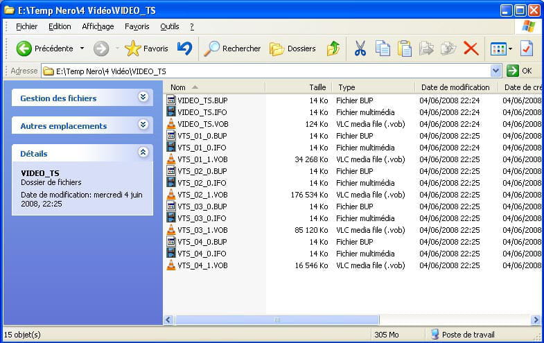Open the Forward history dropdown arrow

(x=117, y=49)
